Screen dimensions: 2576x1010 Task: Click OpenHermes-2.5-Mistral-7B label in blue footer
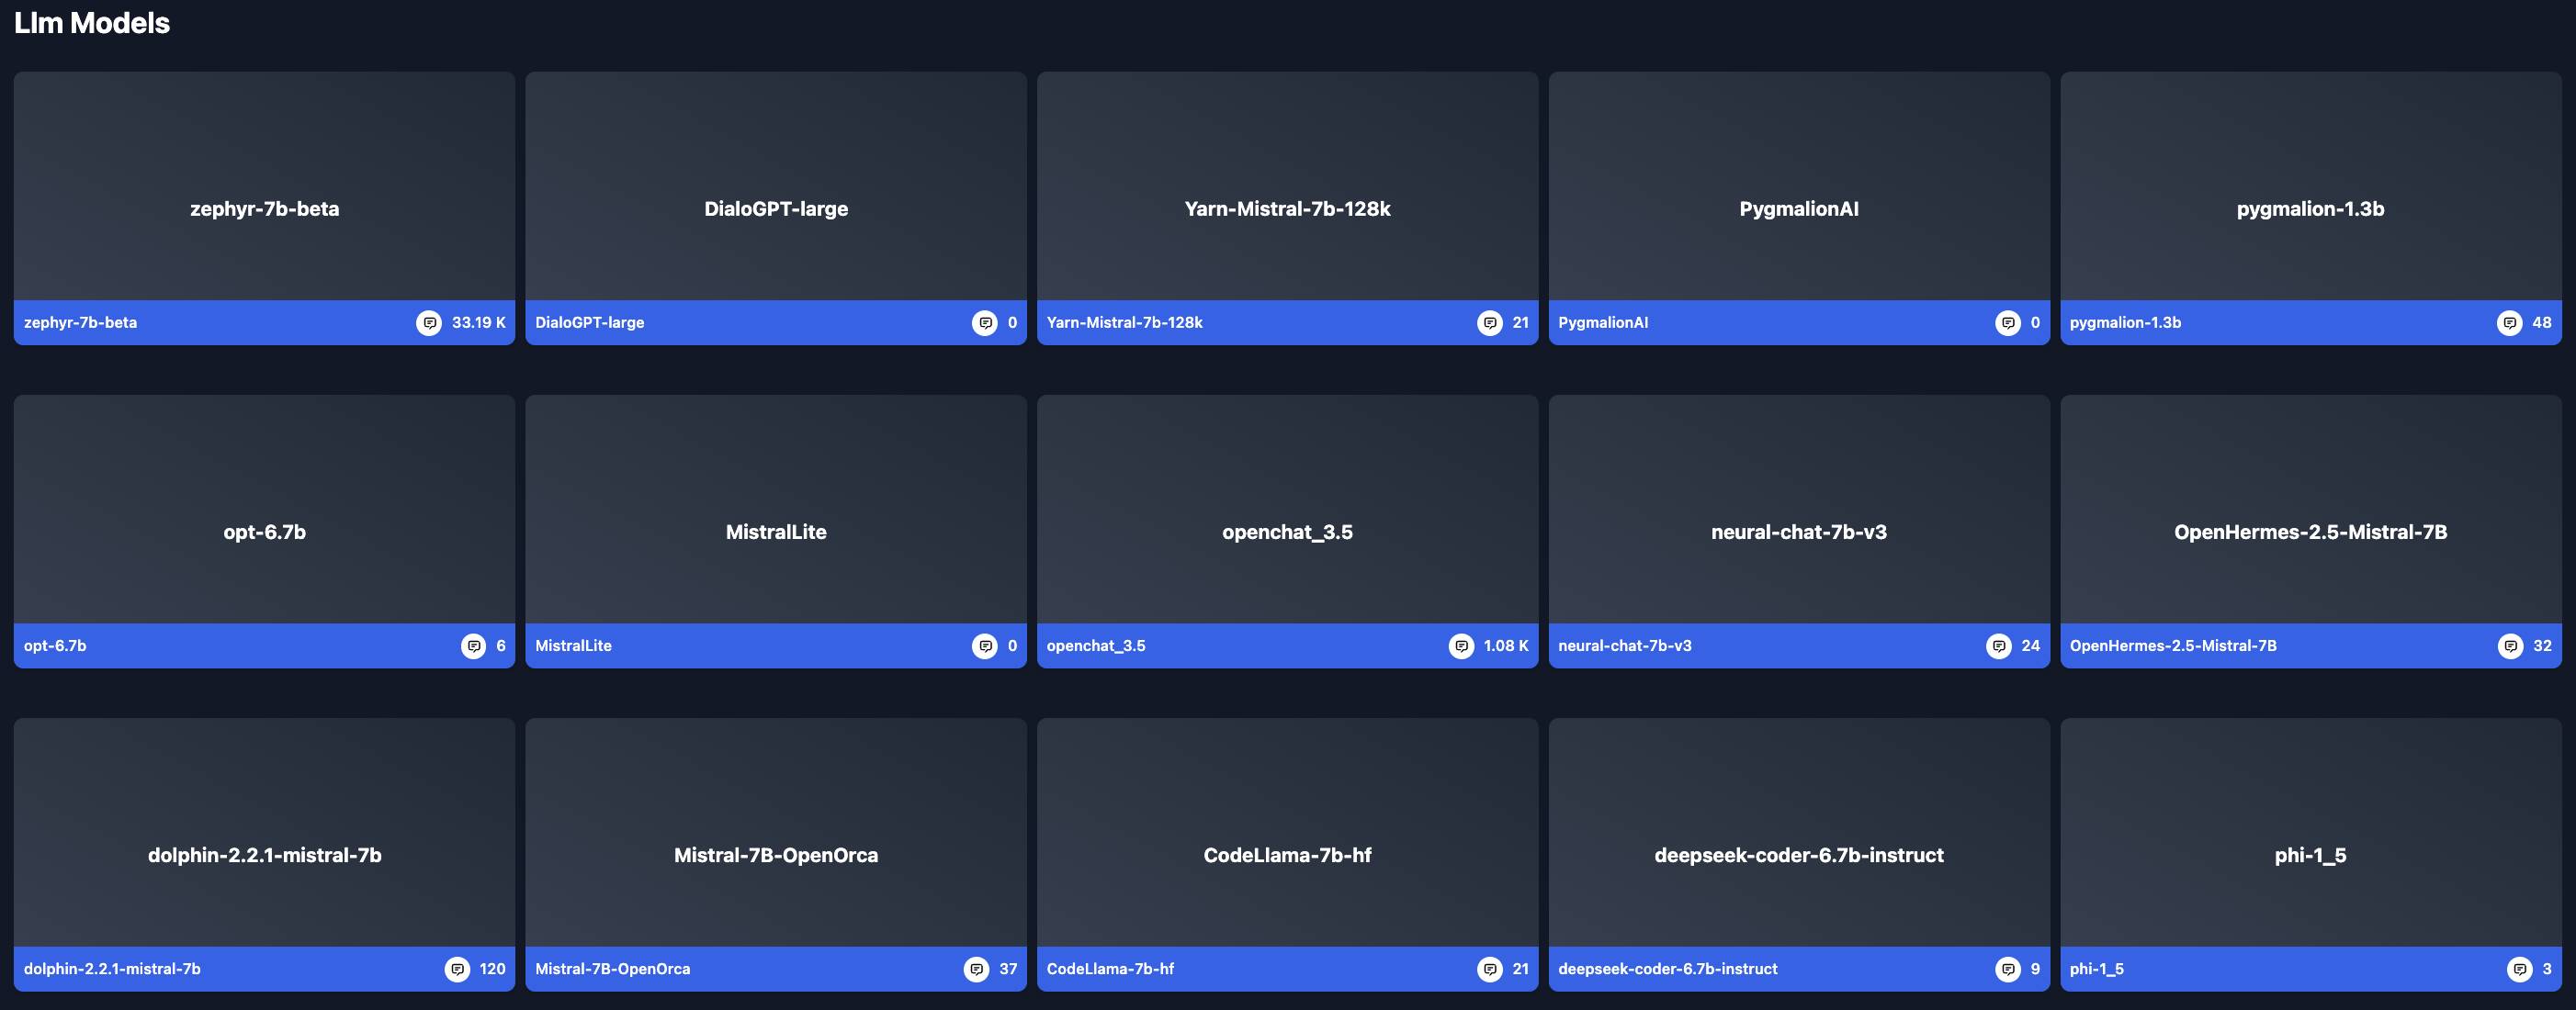pyautogui.click(x=2173, y=646)
